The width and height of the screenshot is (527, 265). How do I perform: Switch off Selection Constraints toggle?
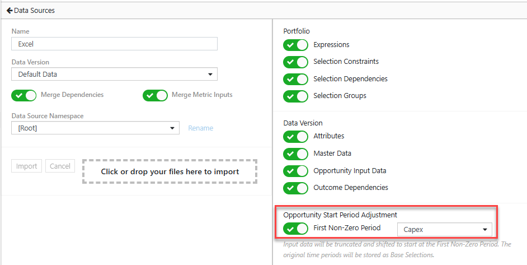pyautogui.click(x=295, y=62)
